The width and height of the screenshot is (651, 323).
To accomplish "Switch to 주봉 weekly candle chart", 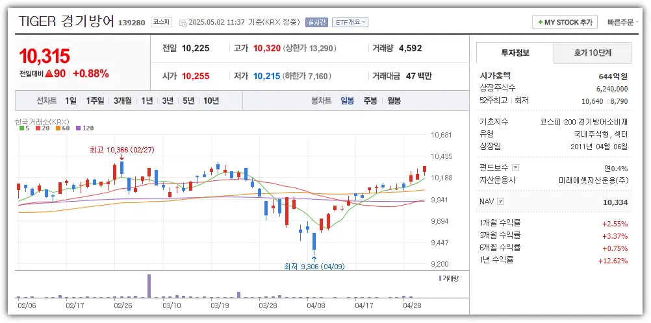I will 370,101.
